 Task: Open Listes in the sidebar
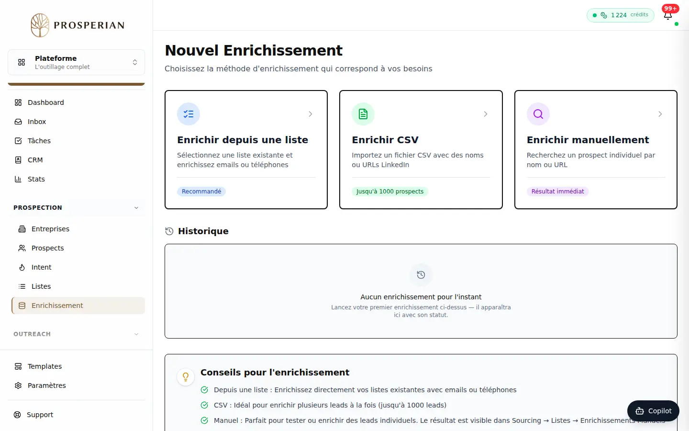tap(78, 286)
